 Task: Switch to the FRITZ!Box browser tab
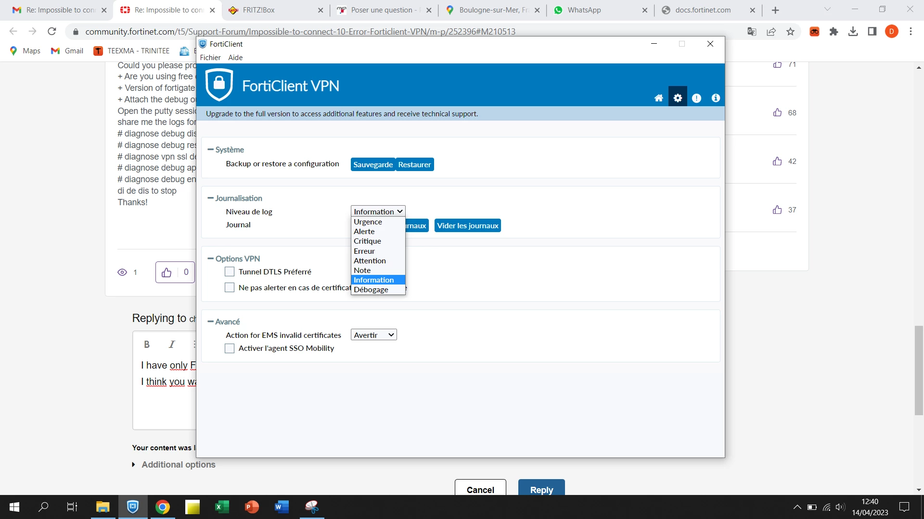tap(276, 10)
